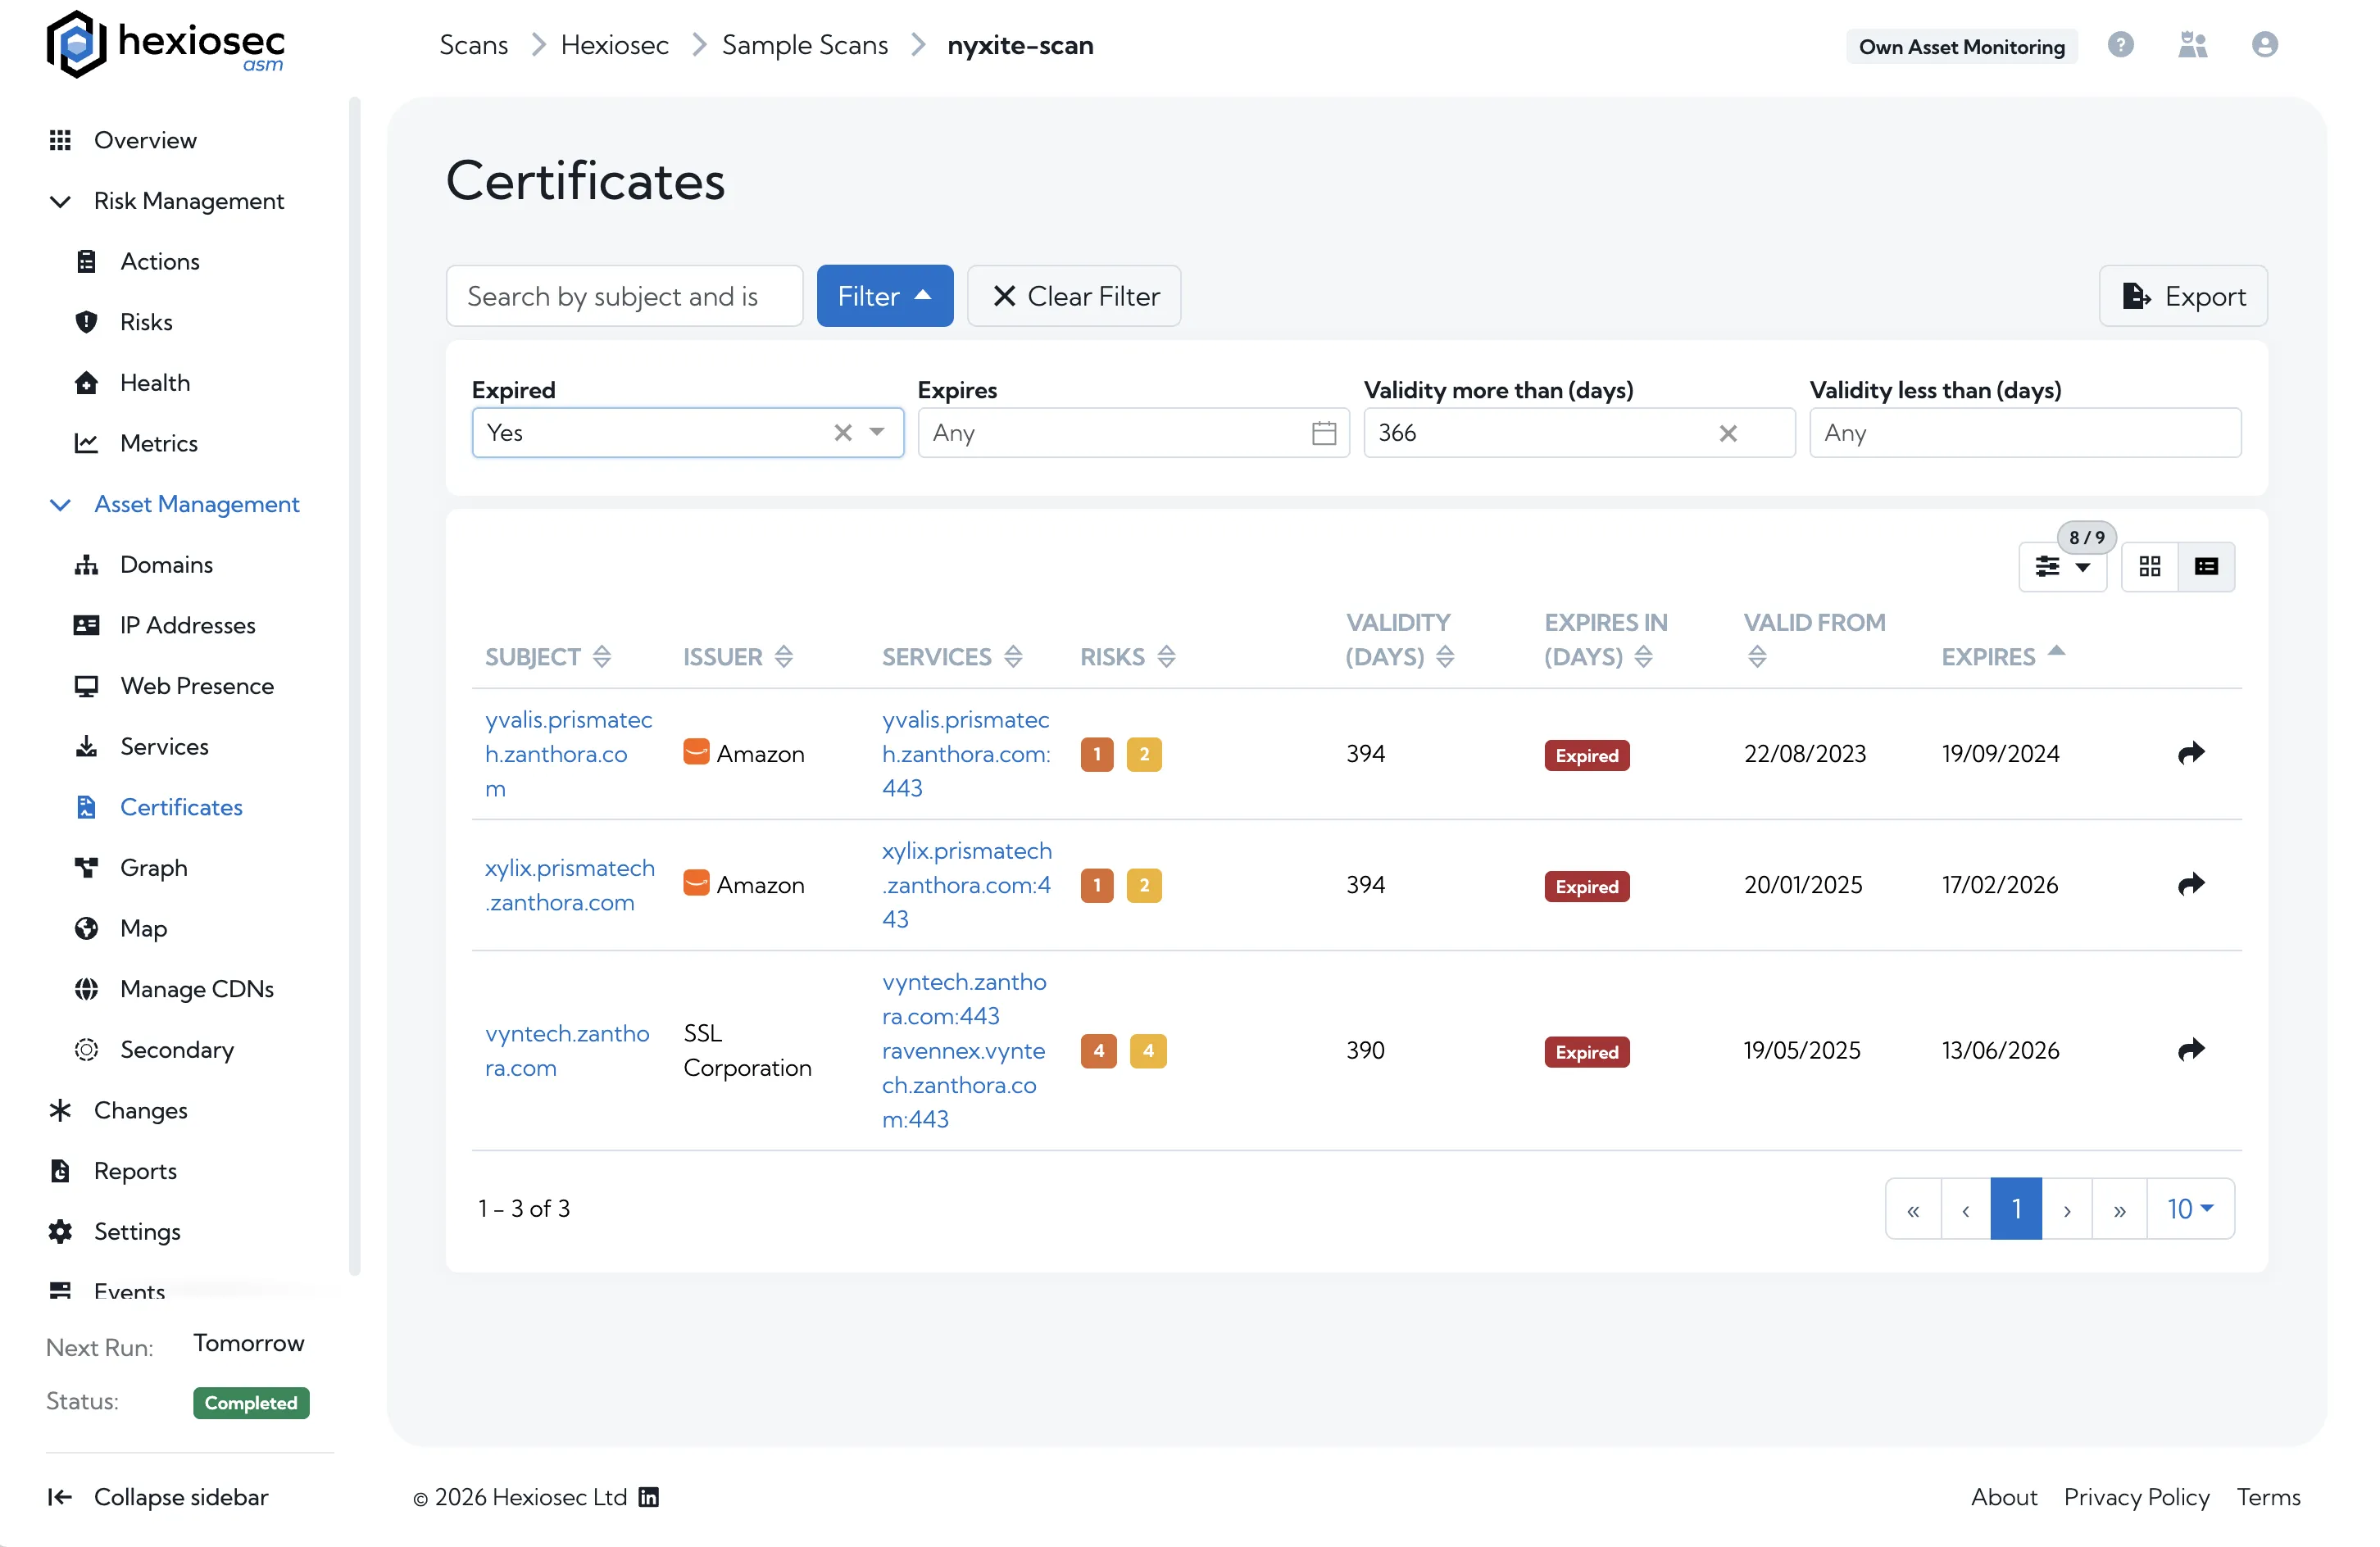Go to the last results page
The height and width of the screenshot is (1547, 2380).
coord(2119,1209)
